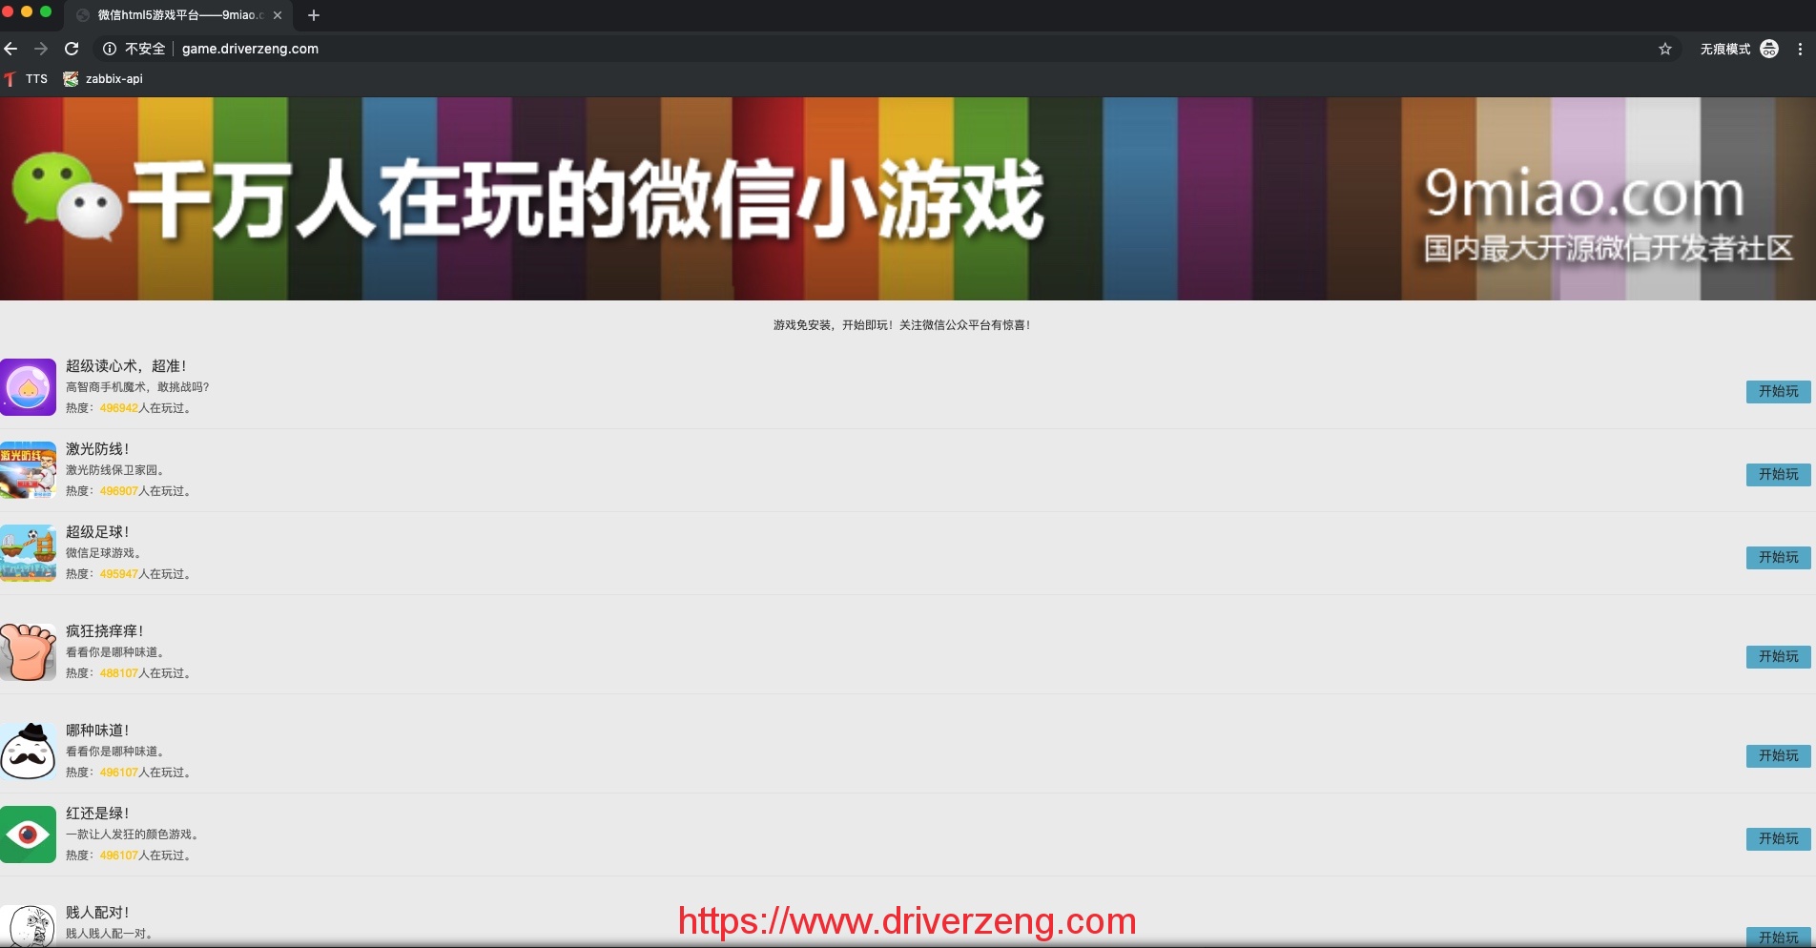1816x948 pixels.
Task: Start playing 哪种味道 with 开始玩
Action: (x=1779, y=756)
